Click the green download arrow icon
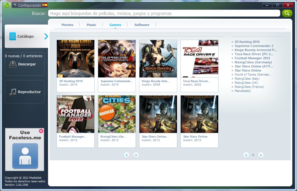Screen dimensions: 297x191 [x=7, y=5]
